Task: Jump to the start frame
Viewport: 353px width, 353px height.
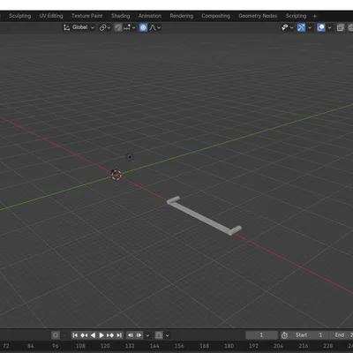Action: click(75, 335)
